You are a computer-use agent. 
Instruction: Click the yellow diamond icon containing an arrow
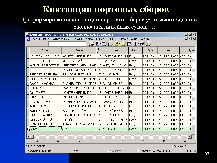point(117,44)
